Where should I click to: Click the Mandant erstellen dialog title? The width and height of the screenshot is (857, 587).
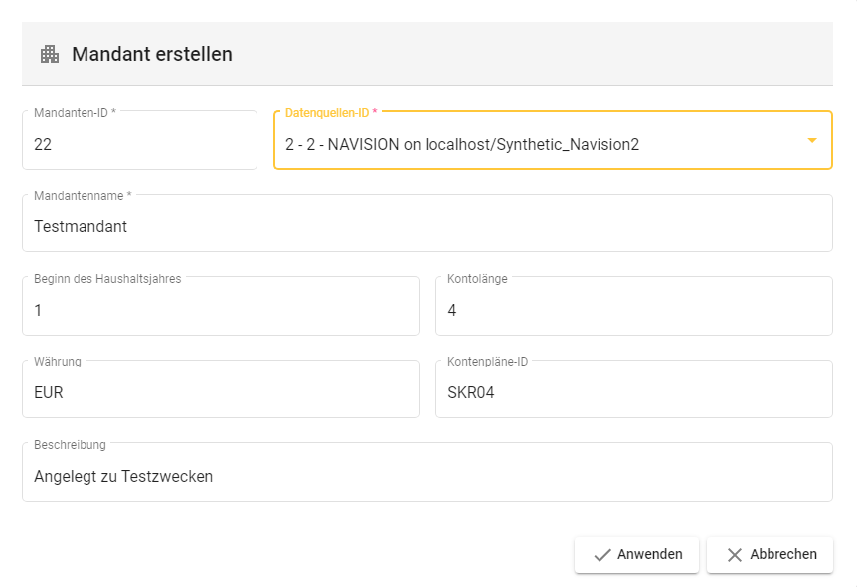tap(152, 54)
